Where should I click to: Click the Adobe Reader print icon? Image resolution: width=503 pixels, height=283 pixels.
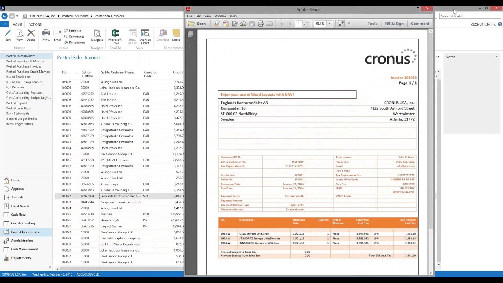[x=261, y=24]
